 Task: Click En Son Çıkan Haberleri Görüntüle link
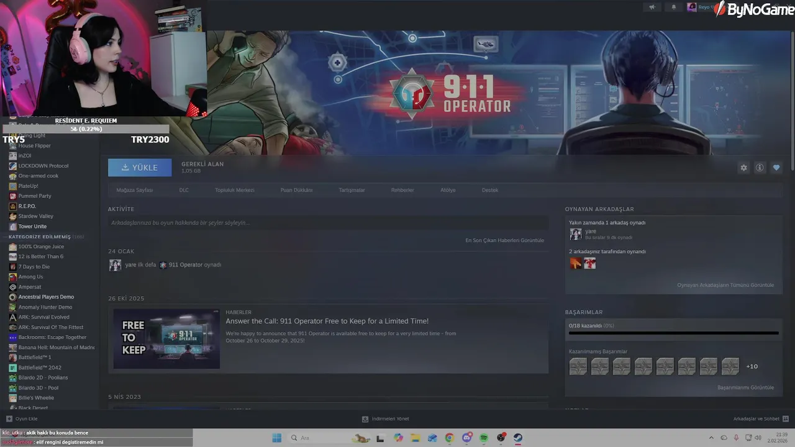[504, 240]
